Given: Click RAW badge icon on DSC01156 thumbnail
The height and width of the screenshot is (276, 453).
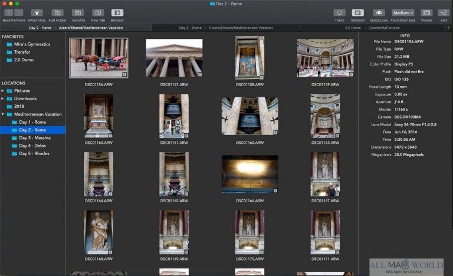Looking at the screenshot, I should [x=124, y=74].
